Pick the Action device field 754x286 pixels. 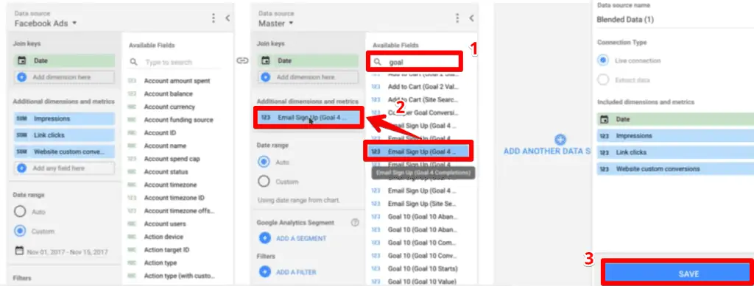pos(163,237)
